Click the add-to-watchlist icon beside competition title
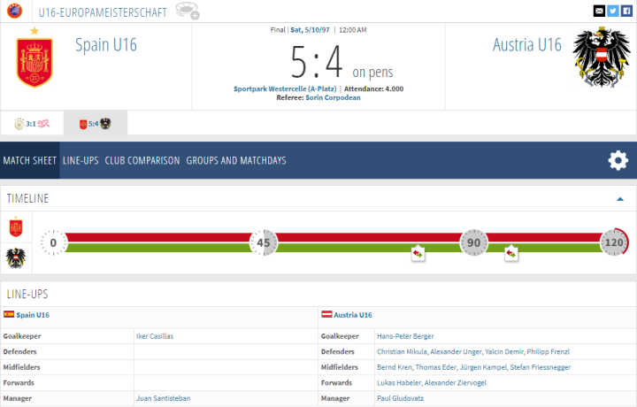Viewport: 637px width, 407px height. 188,11
